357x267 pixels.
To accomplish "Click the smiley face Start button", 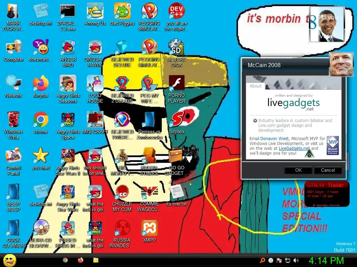I will click(9, 260).
